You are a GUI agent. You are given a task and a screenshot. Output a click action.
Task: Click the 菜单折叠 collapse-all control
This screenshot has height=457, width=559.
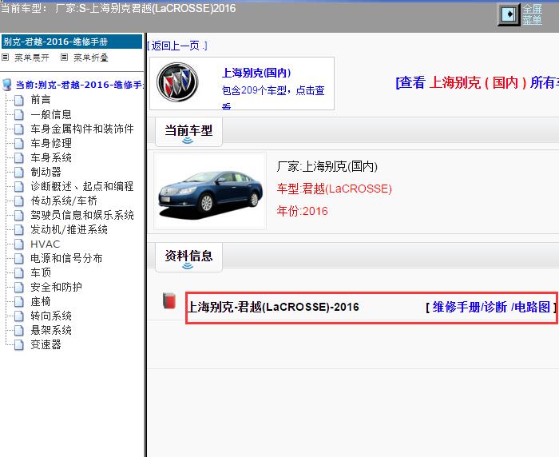[x=85, y=58]
